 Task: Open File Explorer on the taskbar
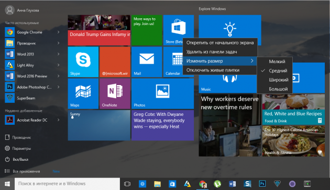pos(157,184)
